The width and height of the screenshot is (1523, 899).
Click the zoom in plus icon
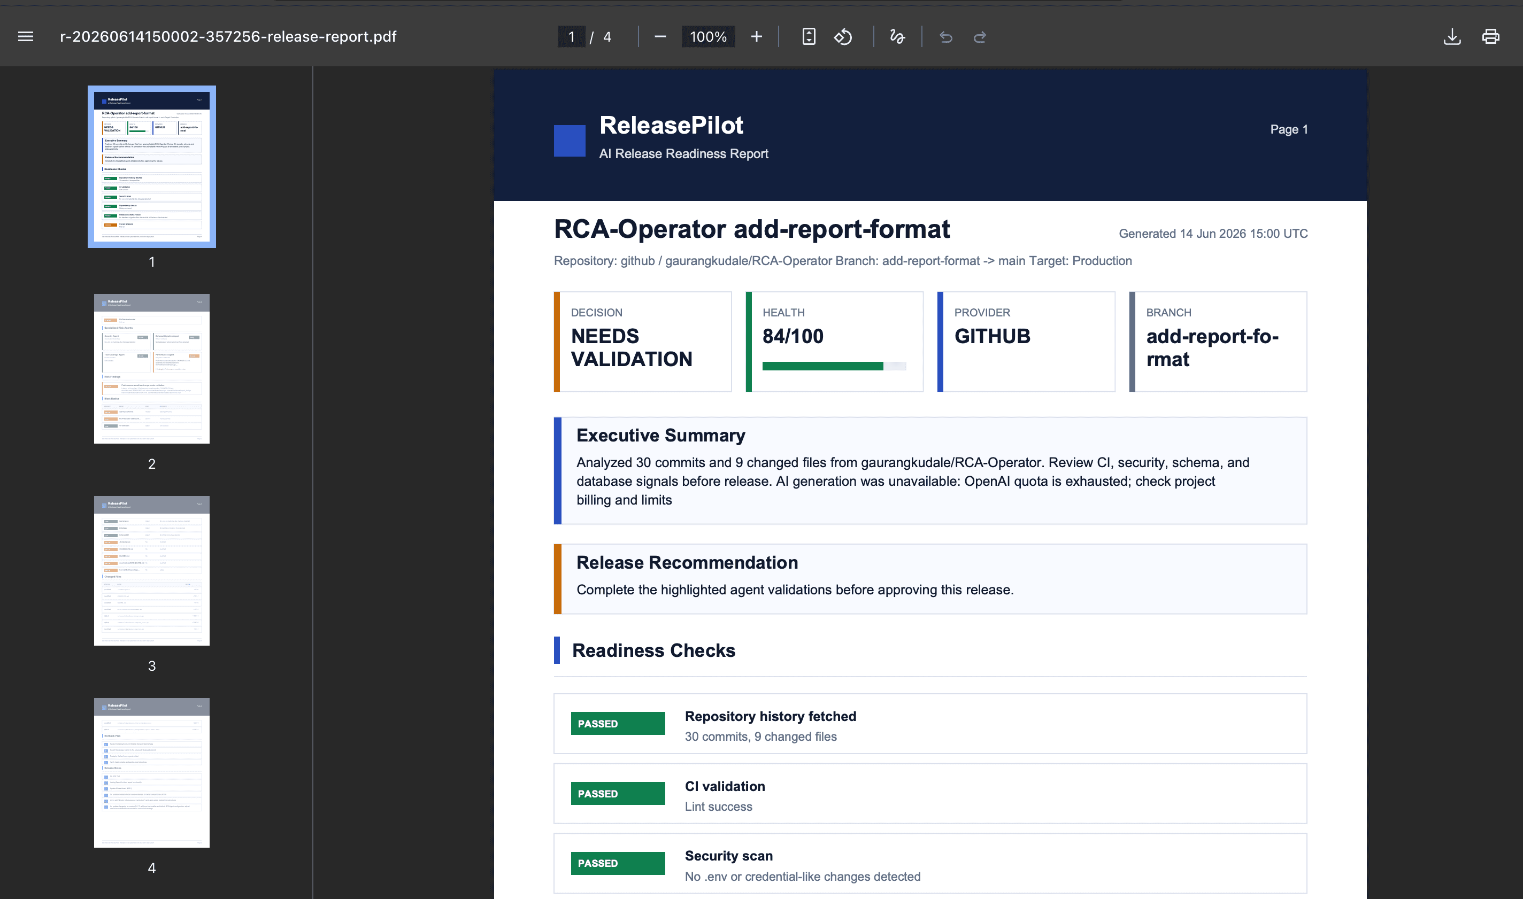pos(756,37)
